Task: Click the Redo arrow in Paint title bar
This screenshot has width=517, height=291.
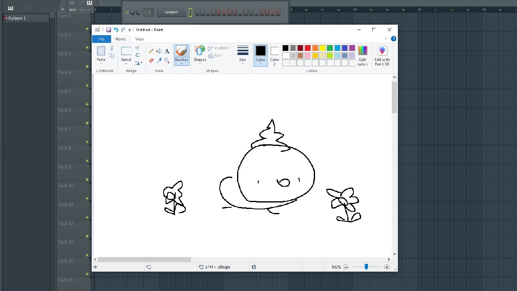Action: click(x=123, y=30)
